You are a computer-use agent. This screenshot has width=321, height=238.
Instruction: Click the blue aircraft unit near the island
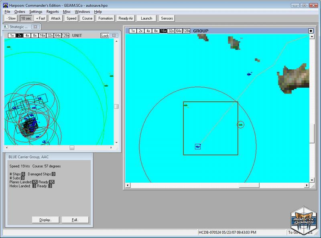pos(249,74)
